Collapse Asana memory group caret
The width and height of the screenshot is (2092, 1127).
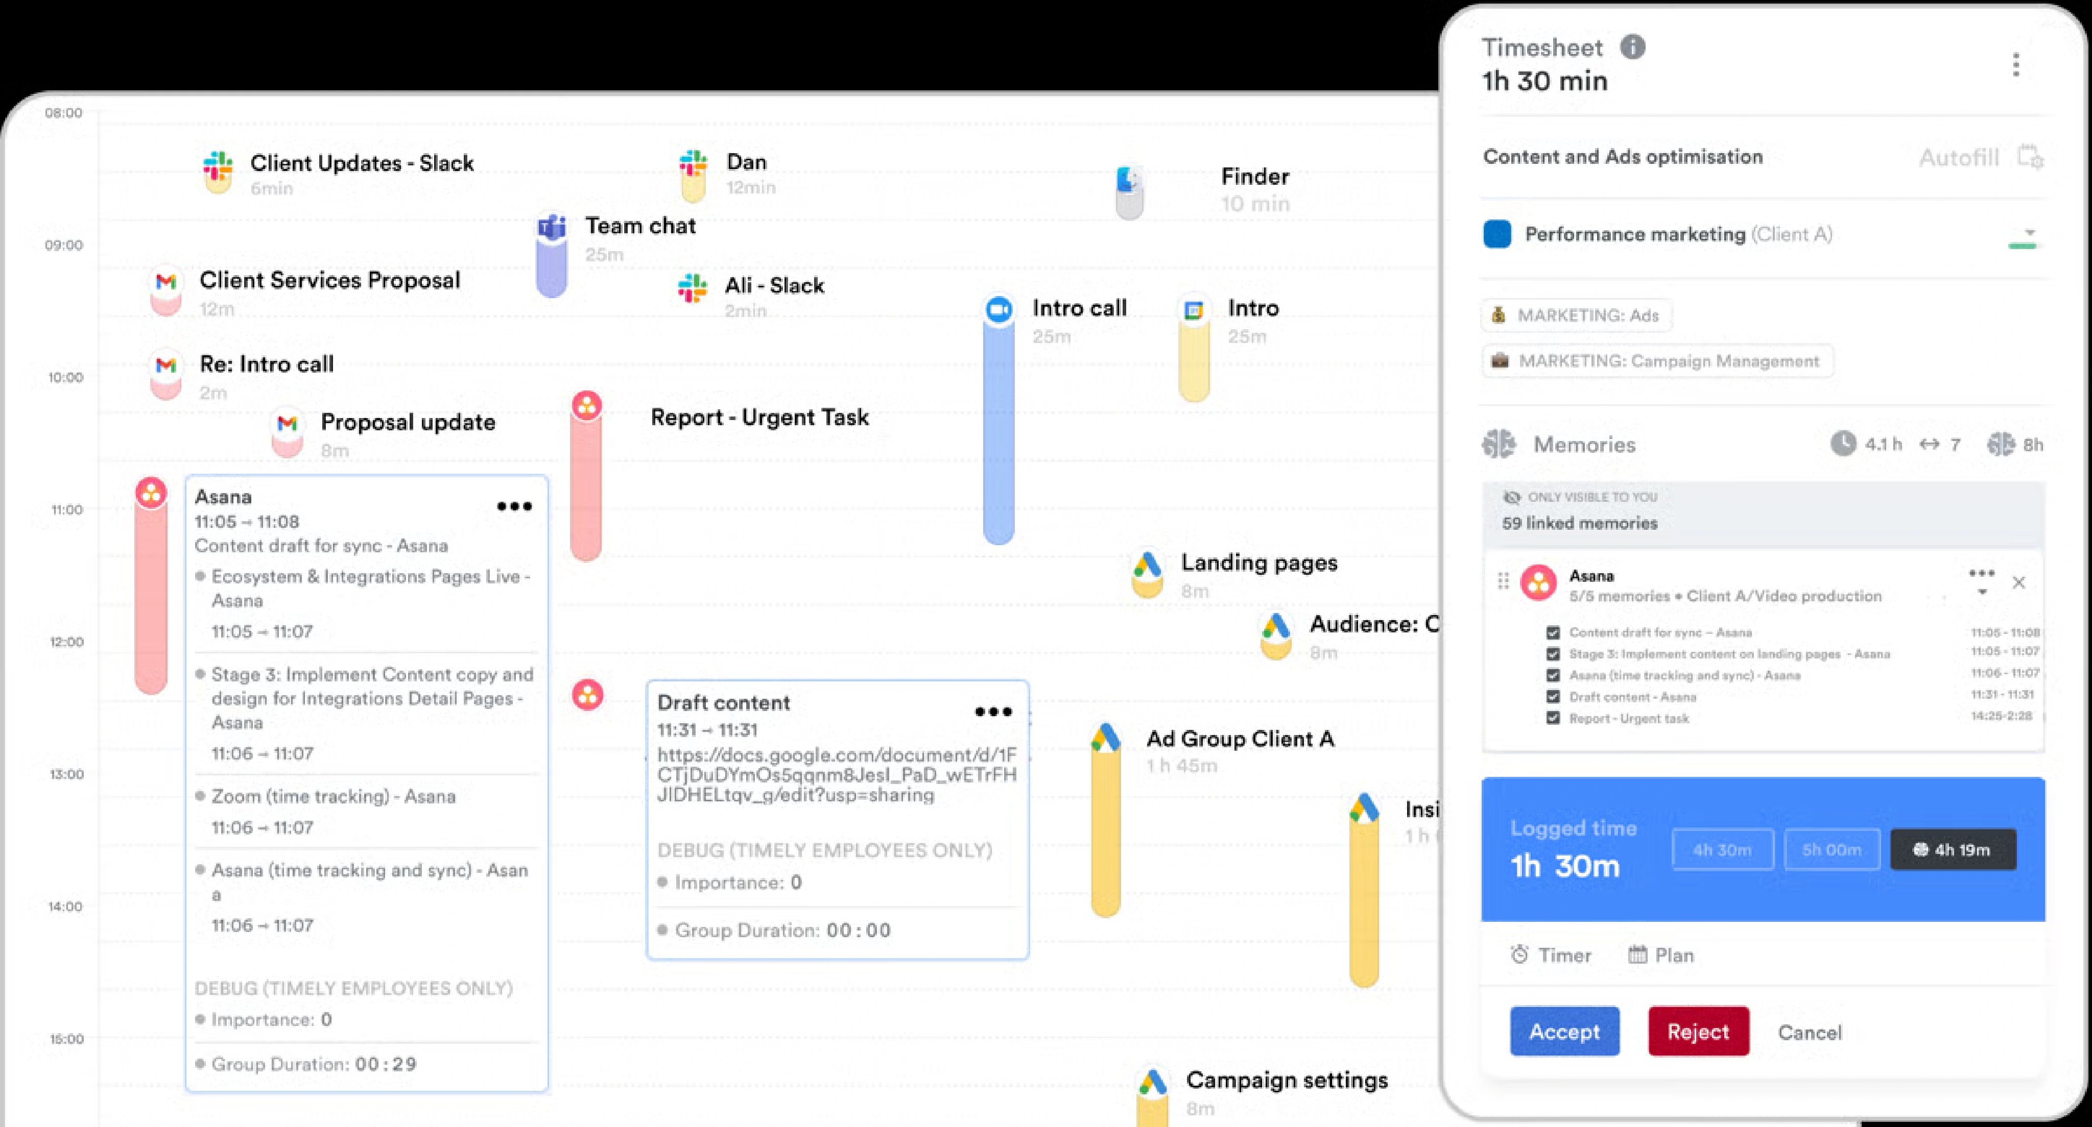click(1982, 592)
